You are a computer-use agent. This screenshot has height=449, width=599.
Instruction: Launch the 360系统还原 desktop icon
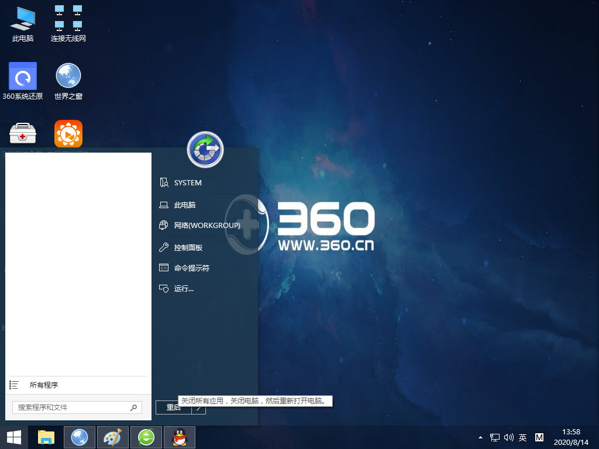click(23, 81)
